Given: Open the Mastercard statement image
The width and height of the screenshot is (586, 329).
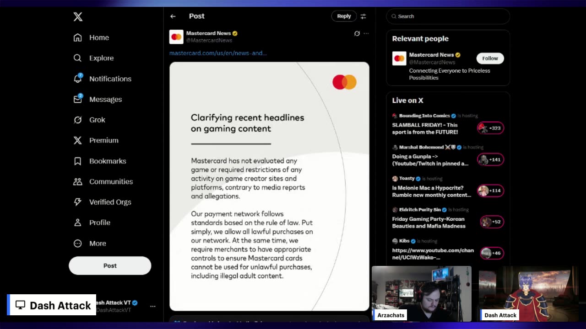Looking at the screenshot, I should click(269, 186).
